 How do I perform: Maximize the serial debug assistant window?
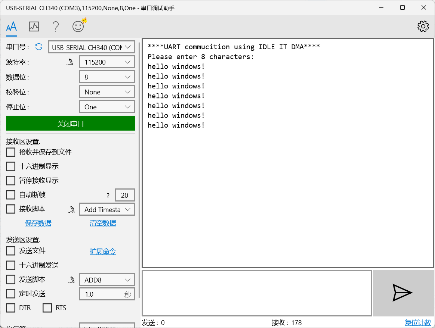pos(402,7)
